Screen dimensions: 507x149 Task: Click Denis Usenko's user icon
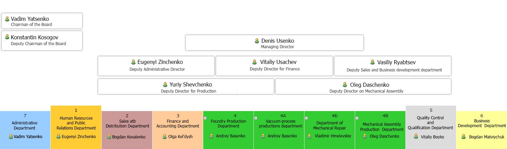pyautogui.click(x=257, y=41)
